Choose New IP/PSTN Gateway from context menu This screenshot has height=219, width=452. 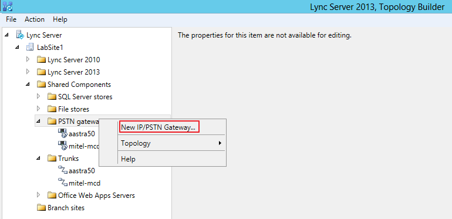171,127
